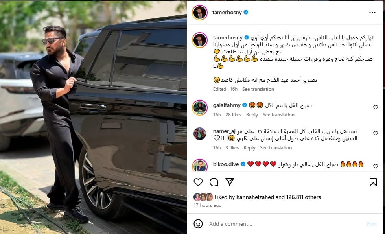Open hannahelzahed profile from liked by
Viewport: 385px width, 234px height.
[x=255, y=197]
